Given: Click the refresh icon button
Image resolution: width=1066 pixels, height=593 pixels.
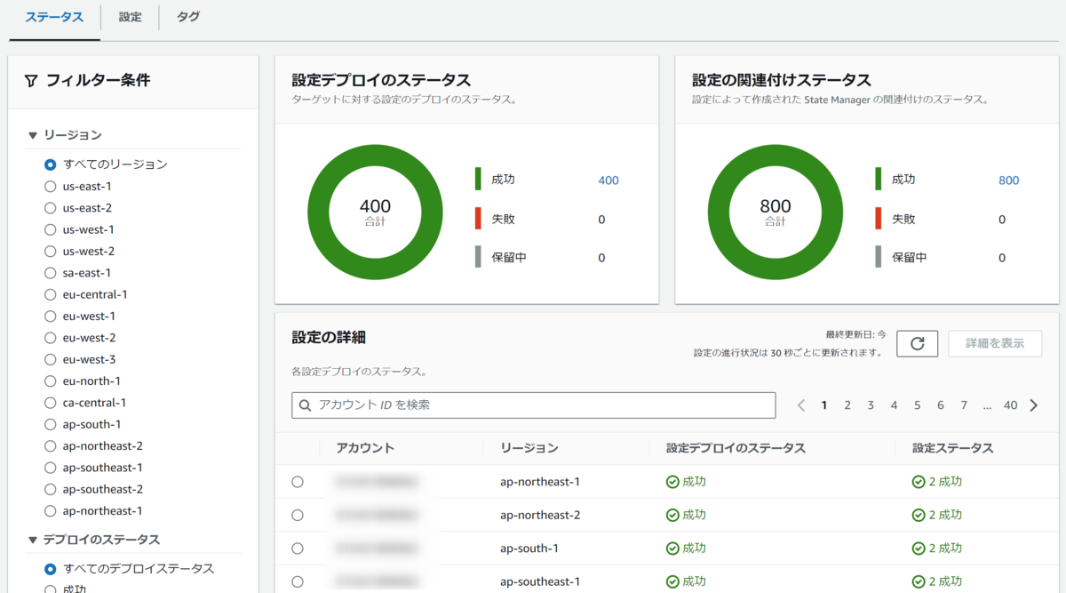Looking at the screenshot, I should point(918,344).
